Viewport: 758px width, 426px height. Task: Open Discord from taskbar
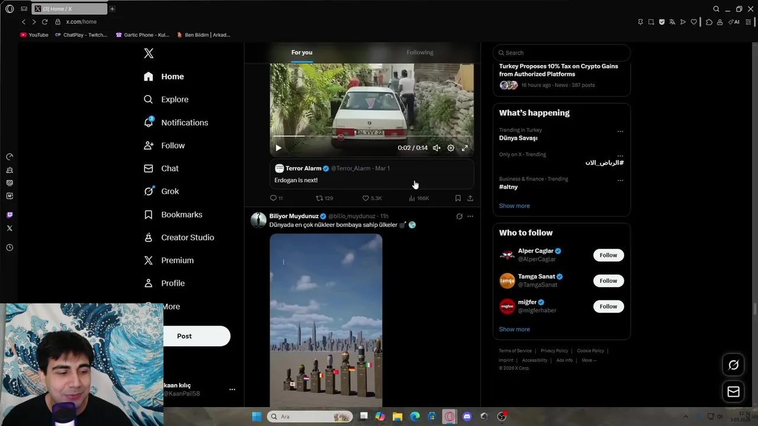[467, 417]
